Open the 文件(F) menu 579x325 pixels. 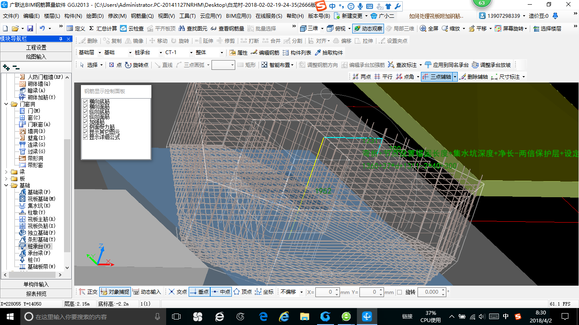[11, 16]
